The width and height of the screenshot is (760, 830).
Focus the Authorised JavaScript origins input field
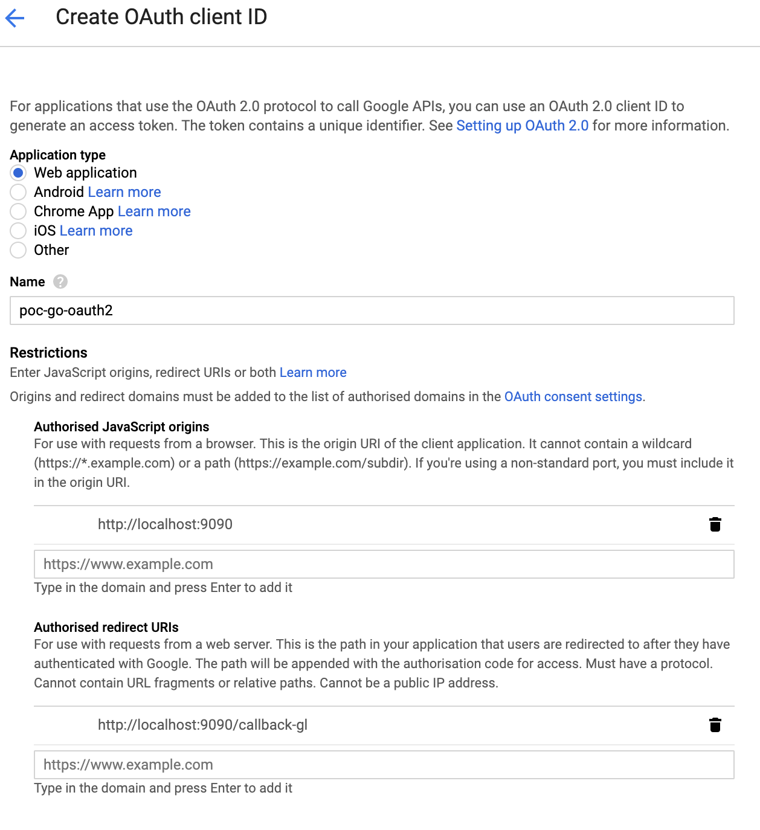coord(384,564)
